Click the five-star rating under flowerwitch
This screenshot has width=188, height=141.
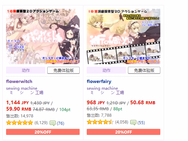pos(20,123)
